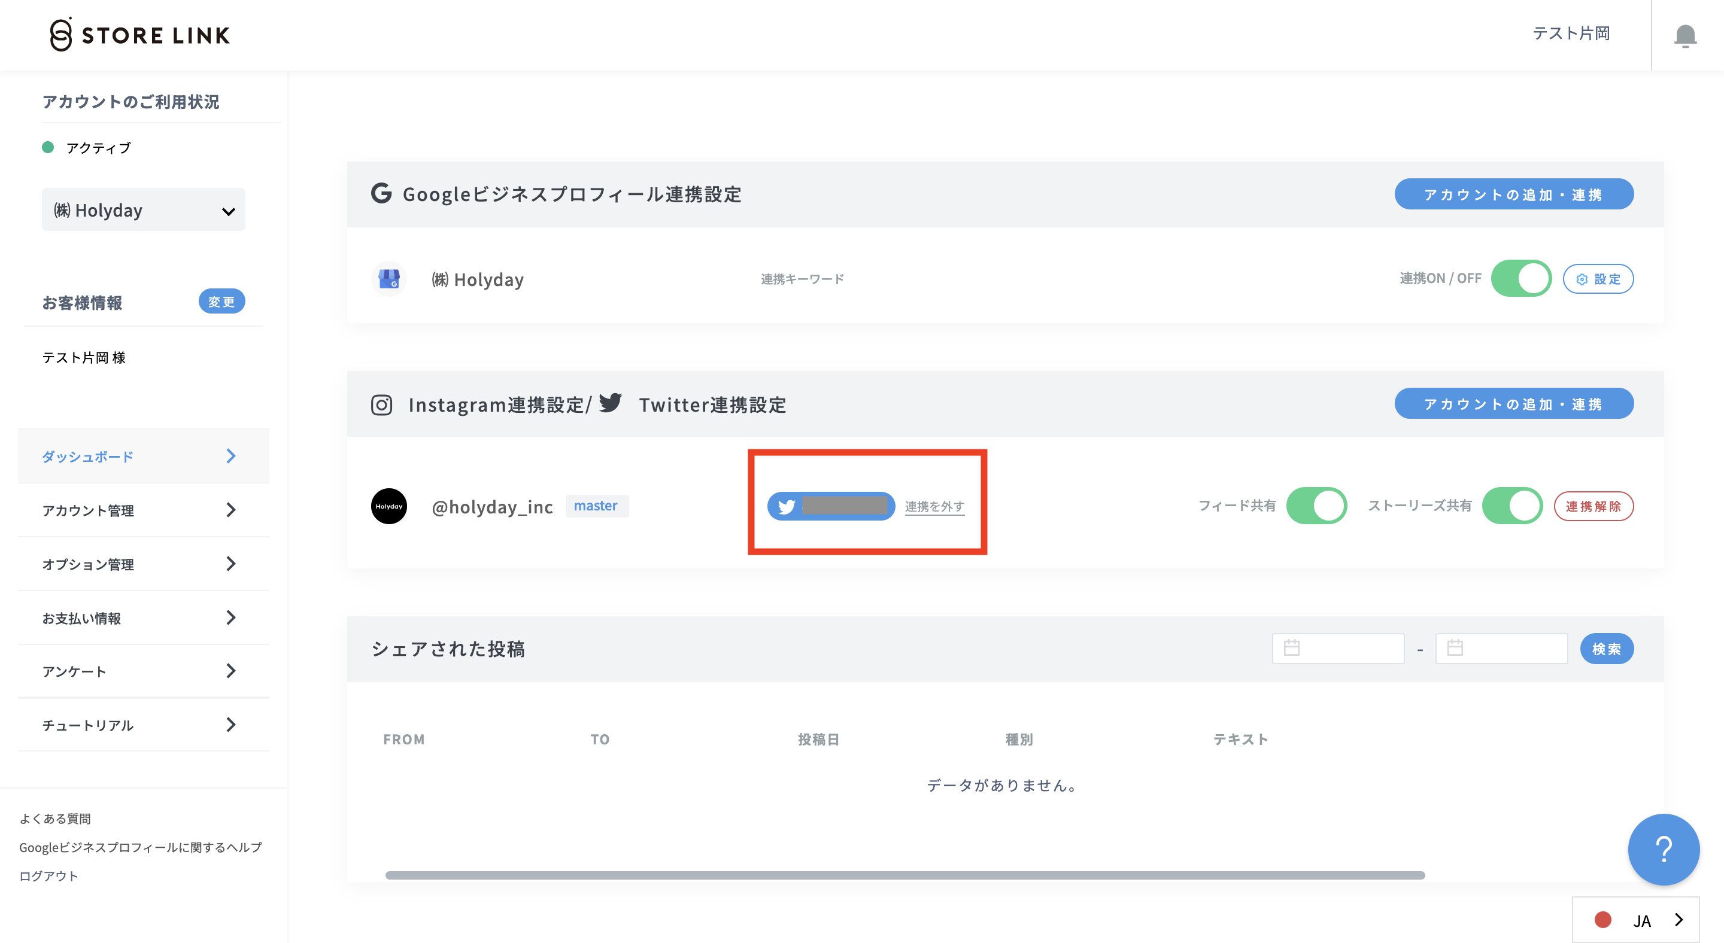
Task: Click the Holyday account avatar thumbnail
Action: point(388,506)
